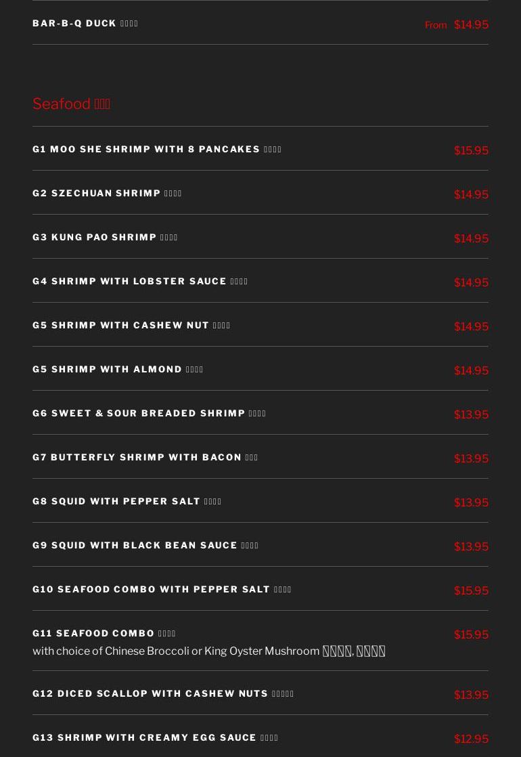Choose G13 Shrimp with Creamy Egg Sauce
This screenshot has width=521, height=757.
[155, 738]
